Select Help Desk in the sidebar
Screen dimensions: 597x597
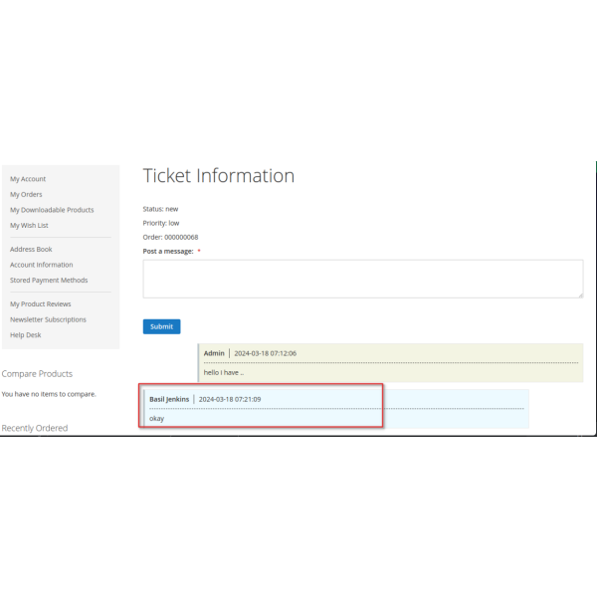pos(26,335)
